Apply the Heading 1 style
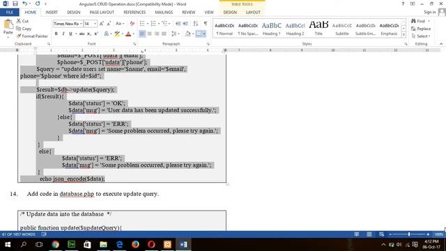446x251 pixels. point(271,29)
